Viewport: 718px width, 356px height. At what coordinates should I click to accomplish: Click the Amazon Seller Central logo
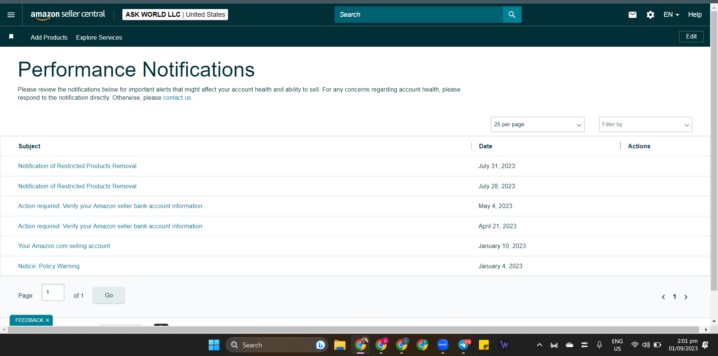point(68,15)
